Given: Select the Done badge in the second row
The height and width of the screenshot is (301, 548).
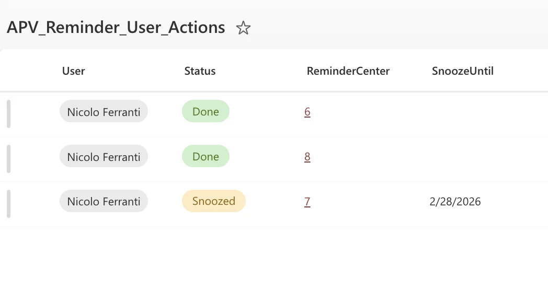Looking at the screenshot, I should coord(206,156).
